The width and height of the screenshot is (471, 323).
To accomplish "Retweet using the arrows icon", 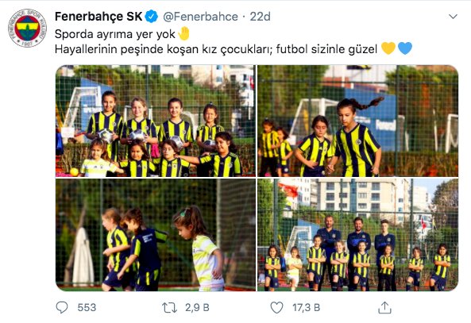I will pos(169,308).
